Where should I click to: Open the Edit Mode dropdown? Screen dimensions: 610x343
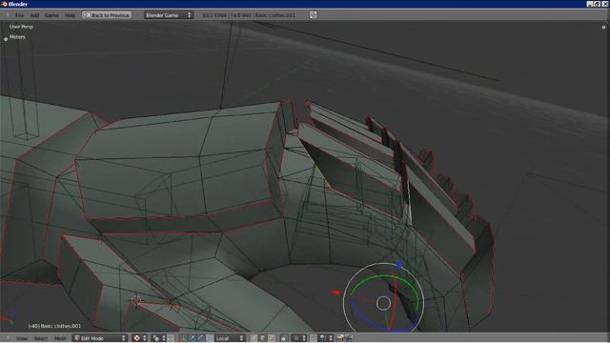(100, 338)
